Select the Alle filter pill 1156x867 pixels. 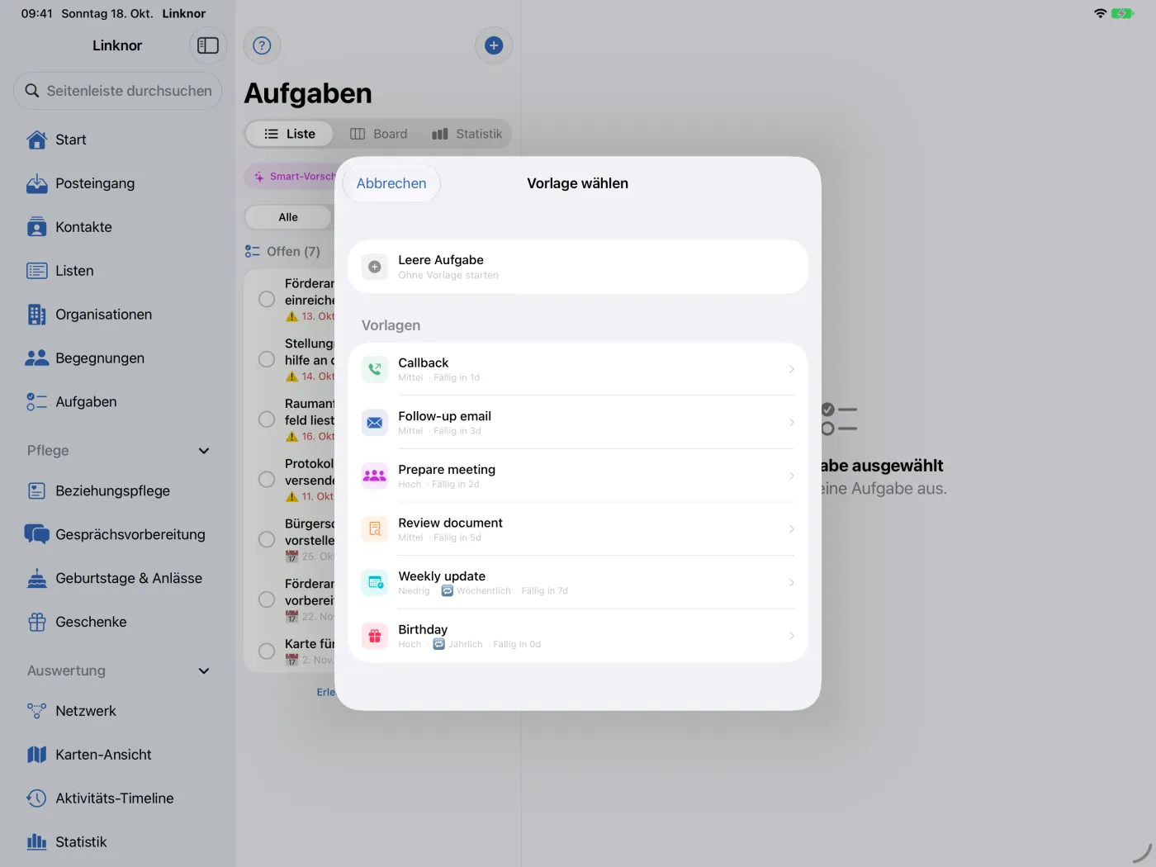(288, 217)
